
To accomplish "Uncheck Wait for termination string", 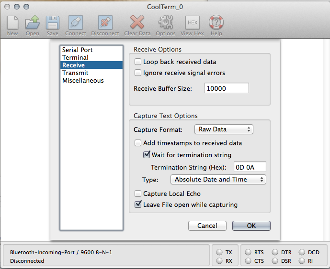I will 147,155.
